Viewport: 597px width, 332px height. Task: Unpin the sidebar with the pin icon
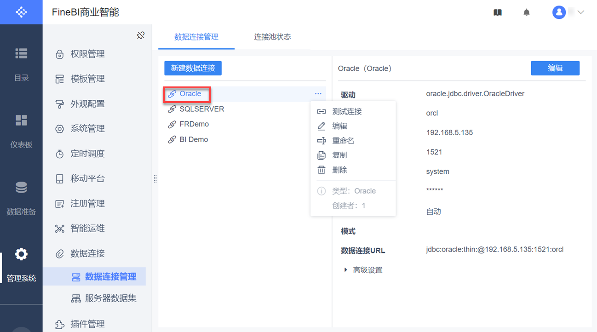141,35
